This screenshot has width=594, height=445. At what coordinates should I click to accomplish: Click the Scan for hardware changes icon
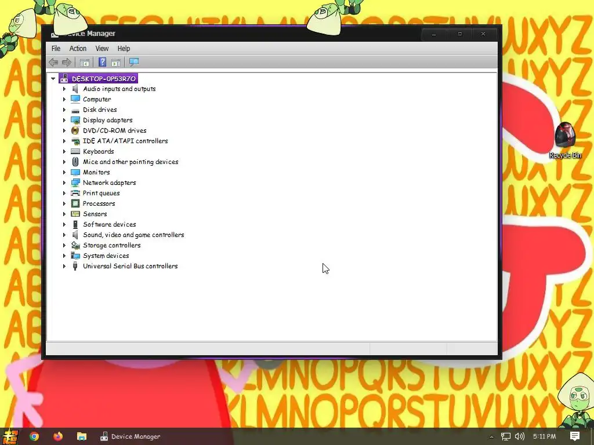134,62
